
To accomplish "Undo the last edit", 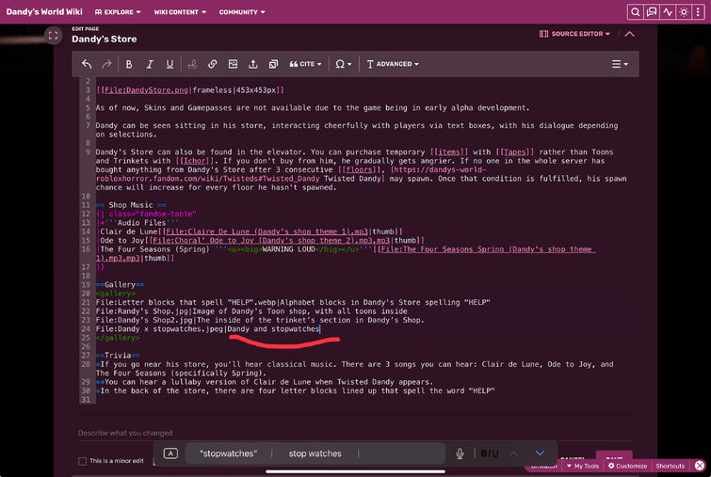I will (87, 64).
